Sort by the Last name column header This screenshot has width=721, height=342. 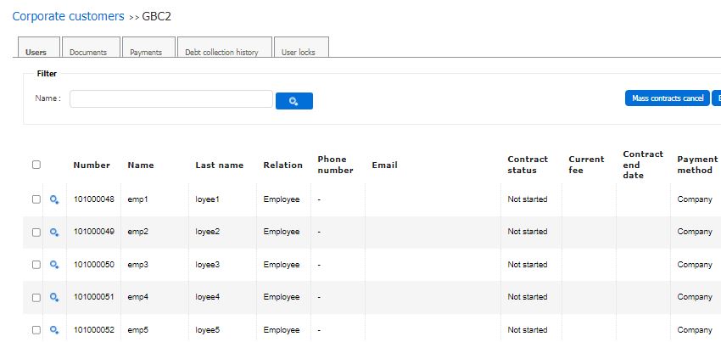tap(219, 165)
